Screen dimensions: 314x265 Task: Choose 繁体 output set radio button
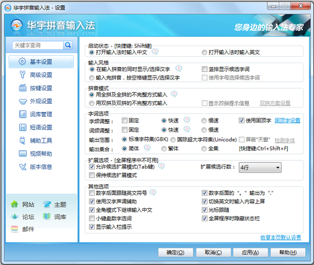(x=164, y=148)
